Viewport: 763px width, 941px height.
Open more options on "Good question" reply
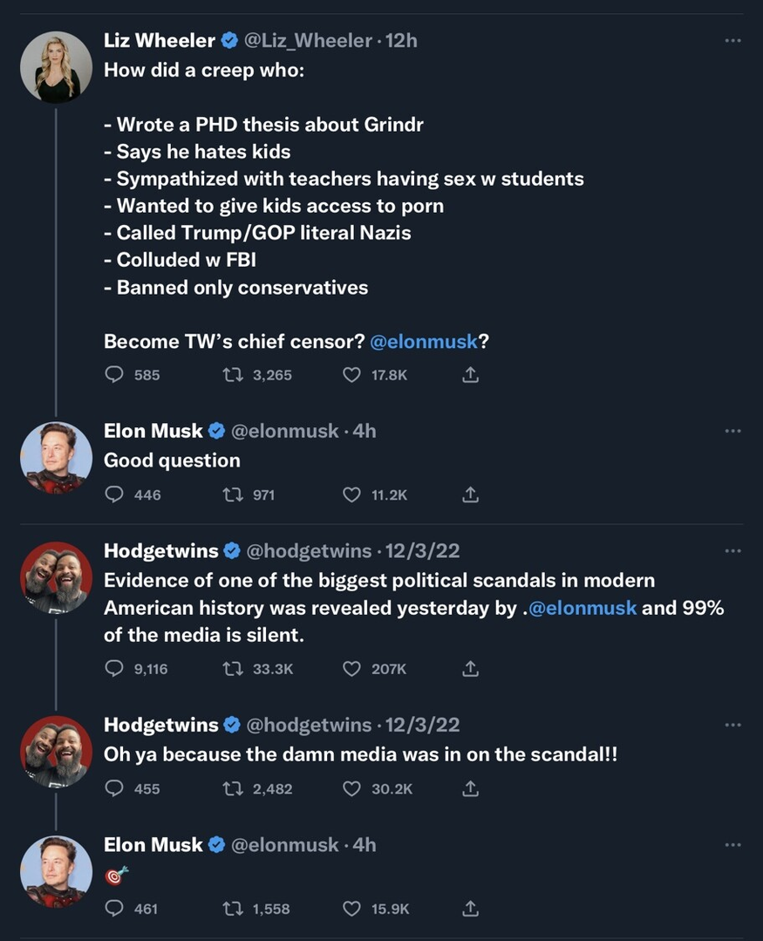tap(732, 431)
